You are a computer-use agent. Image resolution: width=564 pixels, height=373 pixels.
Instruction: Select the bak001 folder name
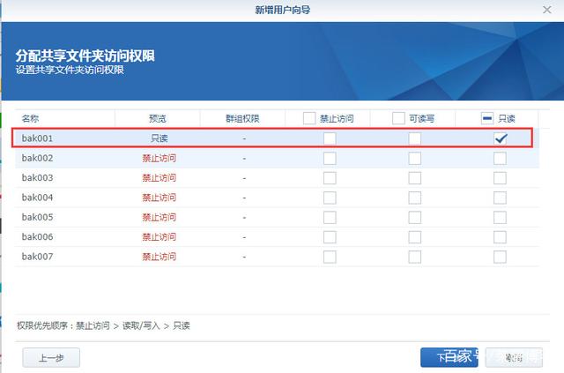point(37,138)
